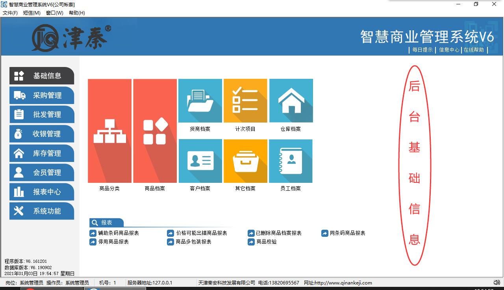Click the 货商档案 folder icon

(x=200, y=101)
